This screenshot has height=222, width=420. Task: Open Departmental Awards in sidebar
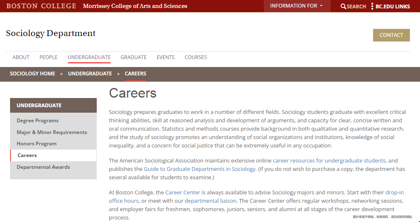pos(44,167)
